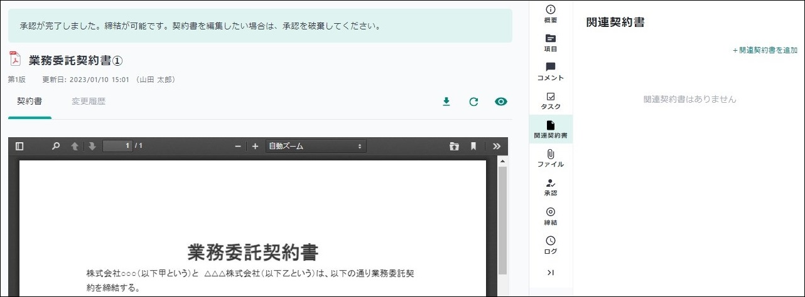Go to next page in PDF viewer

[x=92, y=146]
